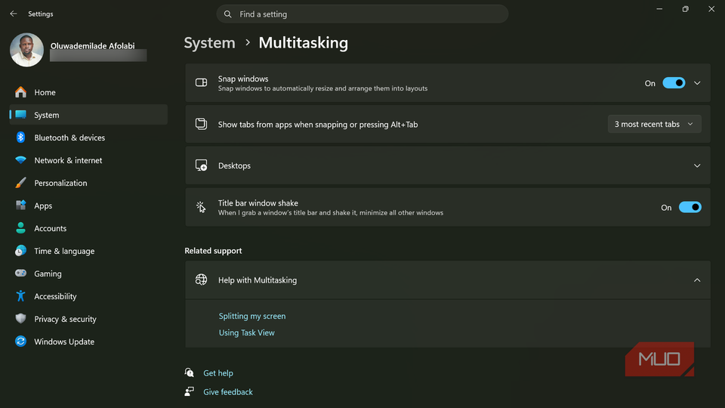Click the Windows Update refresh icon
Viewport: 725px width, 408px height.
click(21, 342)
